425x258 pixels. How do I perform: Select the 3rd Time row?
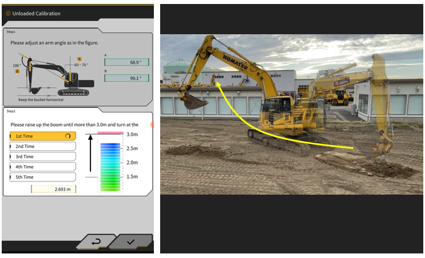point(43,156)
